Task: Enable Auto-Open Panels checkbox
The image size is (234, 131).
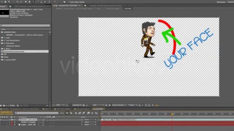Action: click(69, 2)
